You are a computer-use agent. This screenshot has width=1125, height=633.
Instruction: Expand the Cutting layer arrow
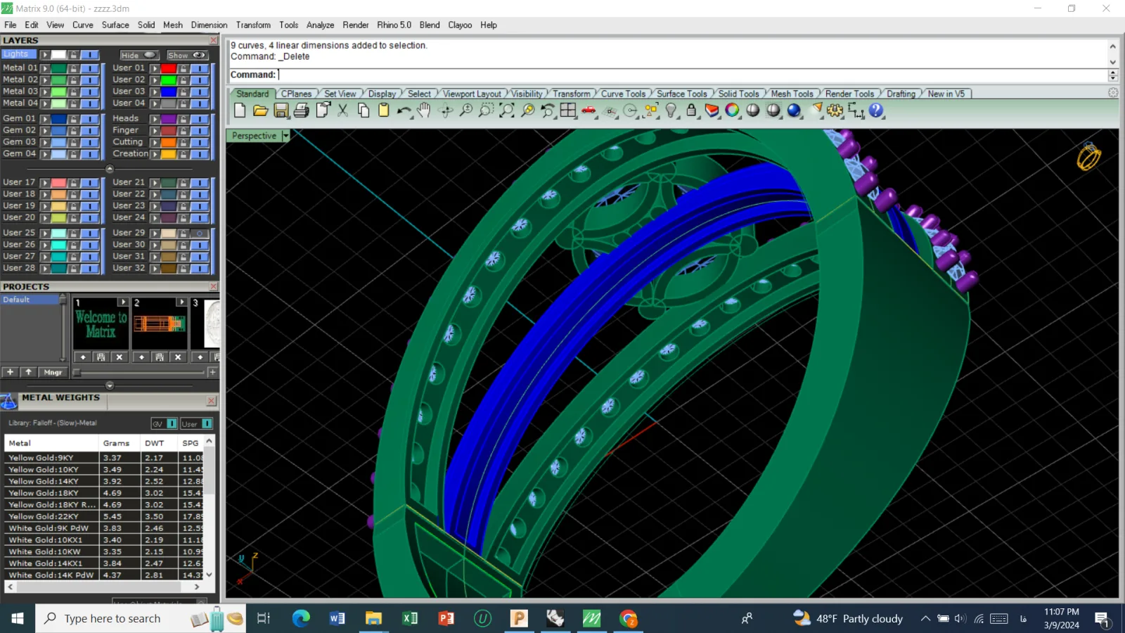point(155,142)
